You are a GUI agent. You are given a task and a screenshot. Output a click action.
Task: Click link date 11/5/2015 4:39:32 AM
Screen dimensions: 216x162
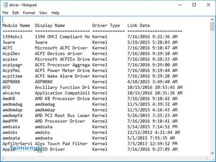[152, 104]
